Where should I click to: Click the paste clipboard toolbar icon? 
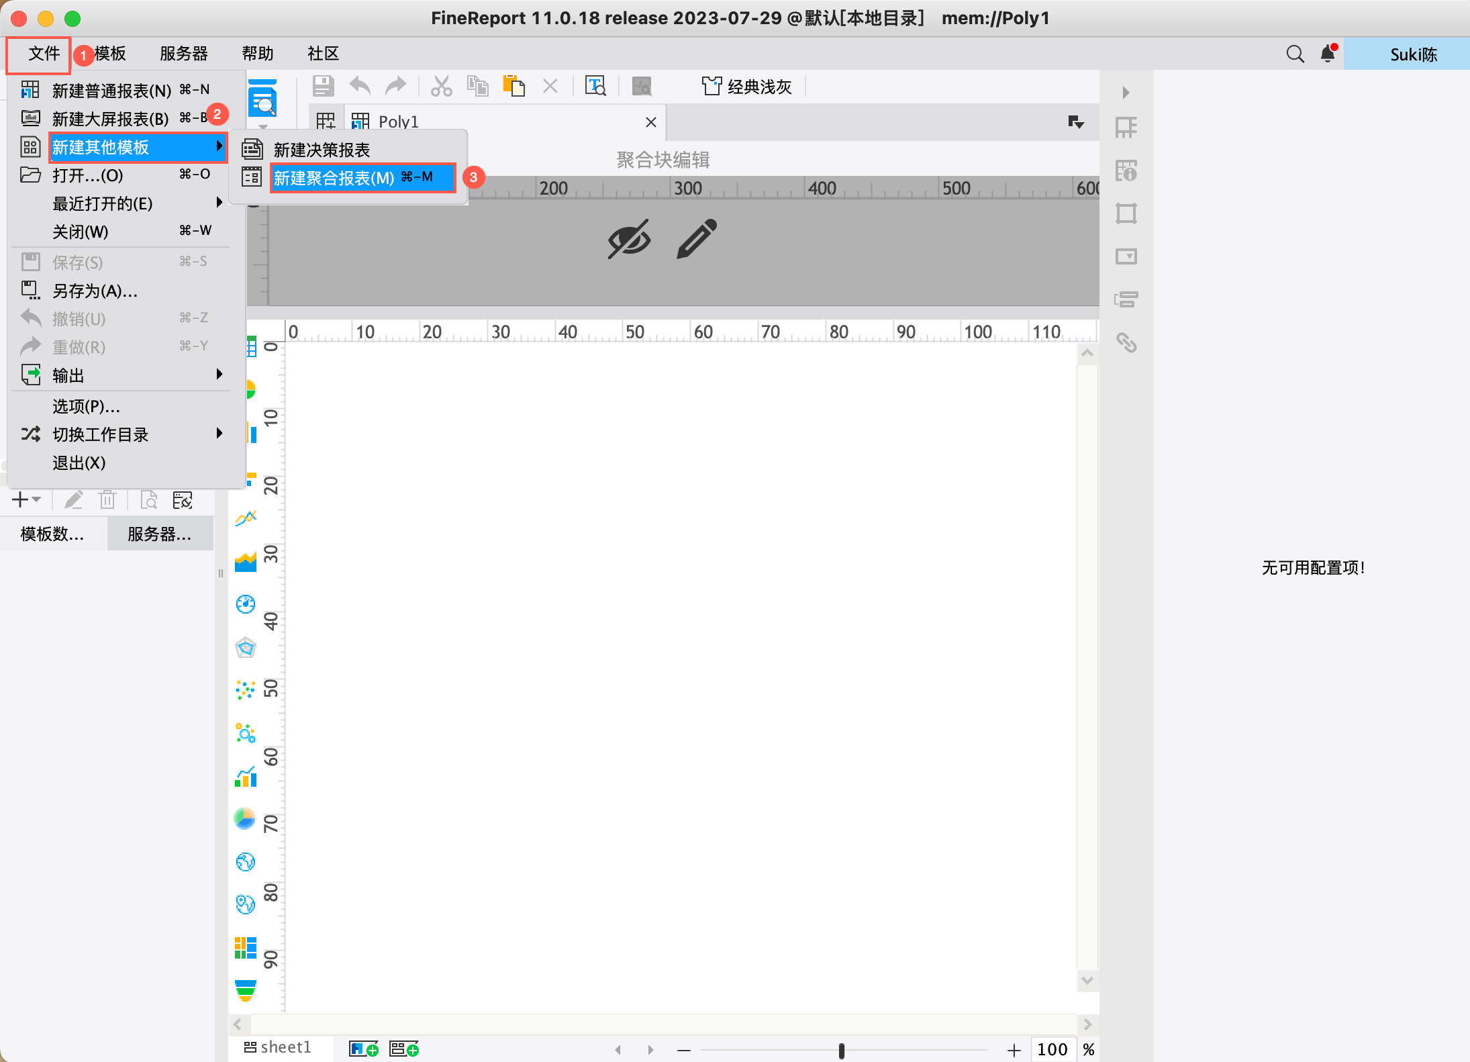tap(513, 87)
